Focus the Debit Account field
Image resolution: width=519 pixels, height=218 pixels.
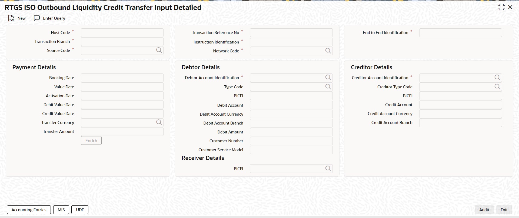coord(291,105)
